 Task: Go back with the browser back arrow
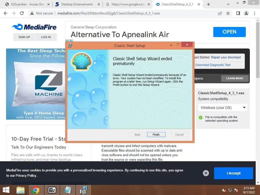(x=6, y=13)
